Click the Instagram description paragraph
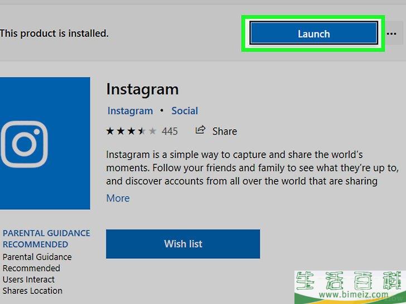406x304 pixels. pos(252,168)
